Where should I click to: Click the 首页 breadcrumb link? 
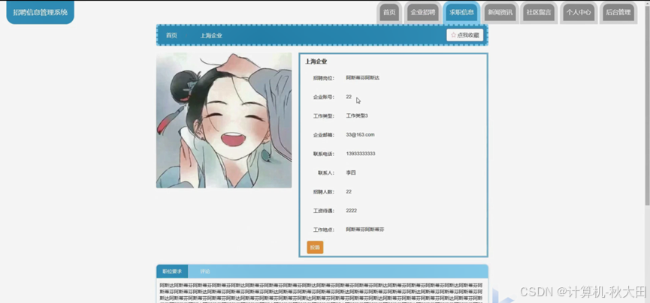[x=171, y=35]
